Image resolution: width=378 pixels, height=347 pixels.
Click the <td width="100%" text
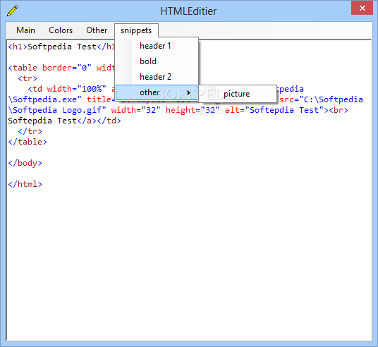click(67, 89)
